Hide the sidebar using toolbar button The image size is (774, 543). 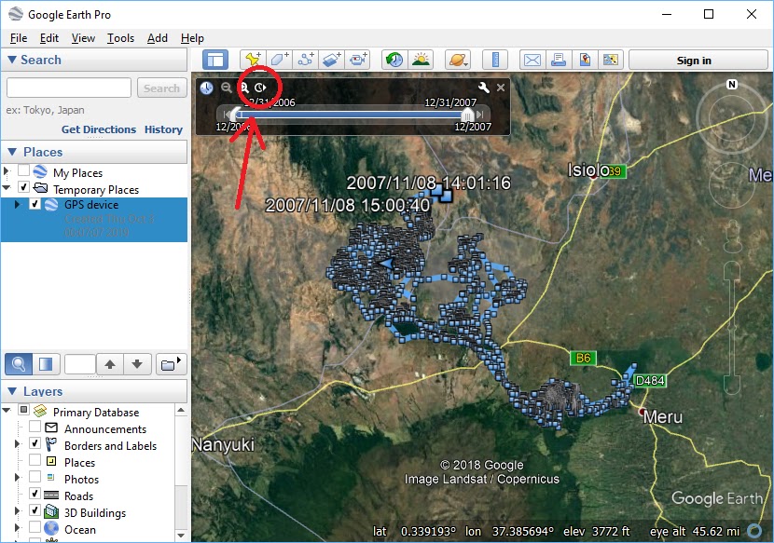click(x=216, y=60)
